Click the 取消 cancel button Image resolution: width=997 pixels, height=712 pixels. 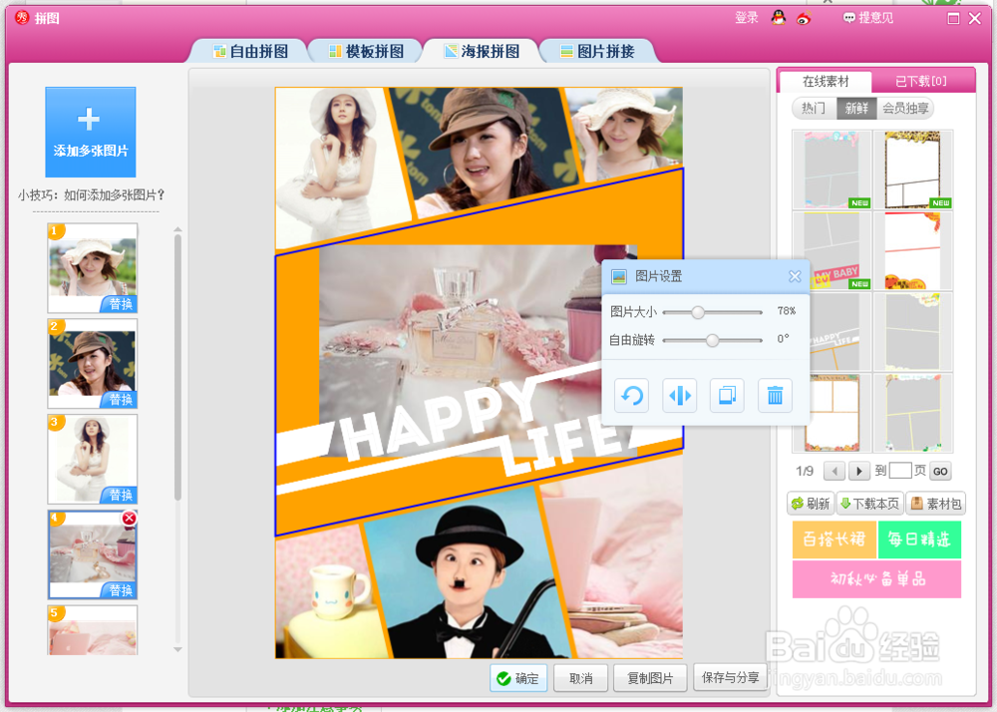[580, 678]
